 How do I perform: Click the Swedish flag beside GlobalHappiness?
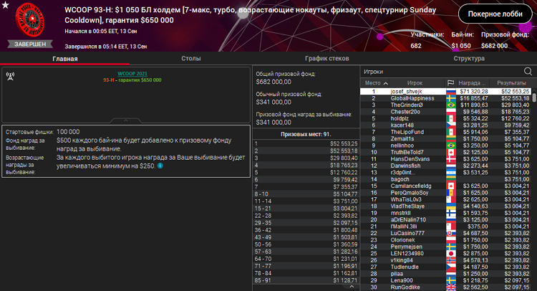450,98
